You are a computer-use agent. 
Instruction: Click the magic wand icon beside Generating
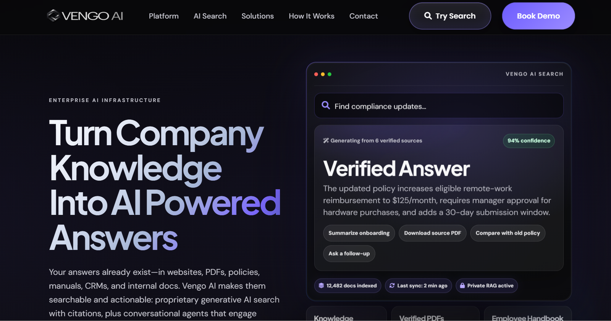click(x=326, y=141)
